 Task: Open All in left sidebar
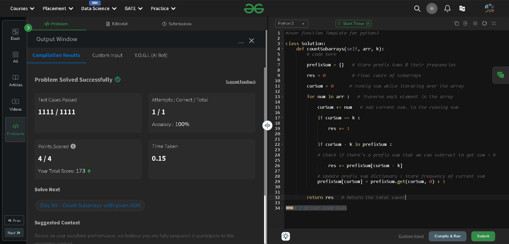(x=15, y=58)
